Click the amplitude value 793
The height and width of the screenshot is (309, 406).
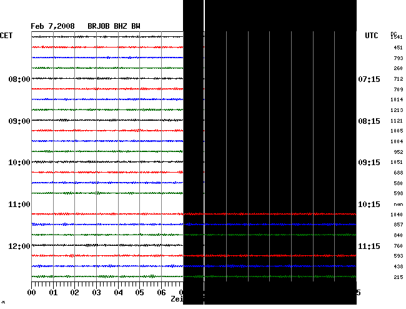click(399, 58)
